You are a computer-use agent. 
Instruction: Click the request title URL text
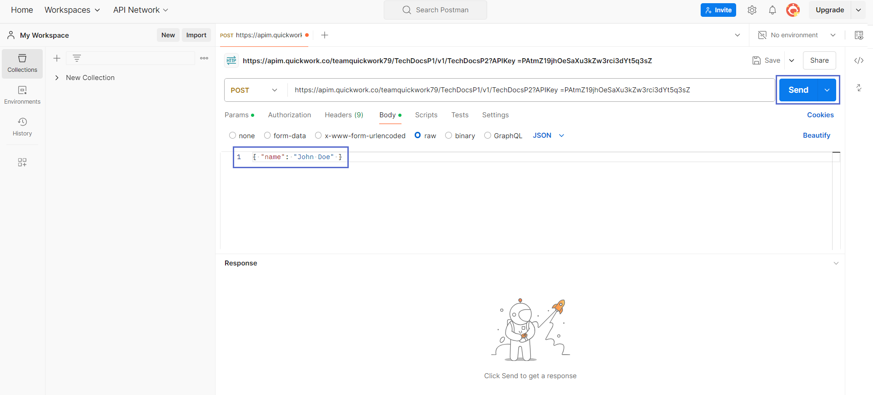447,60
